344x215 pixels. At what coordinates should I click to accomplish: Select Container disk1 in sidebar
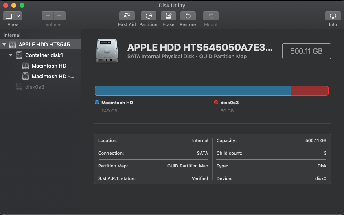40,55
